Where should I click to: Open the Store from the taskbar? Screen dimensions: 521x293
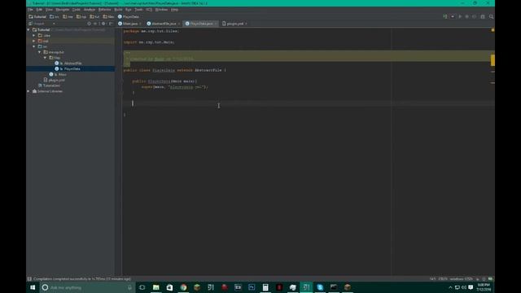pyautogui.click(x=169, y=287)
